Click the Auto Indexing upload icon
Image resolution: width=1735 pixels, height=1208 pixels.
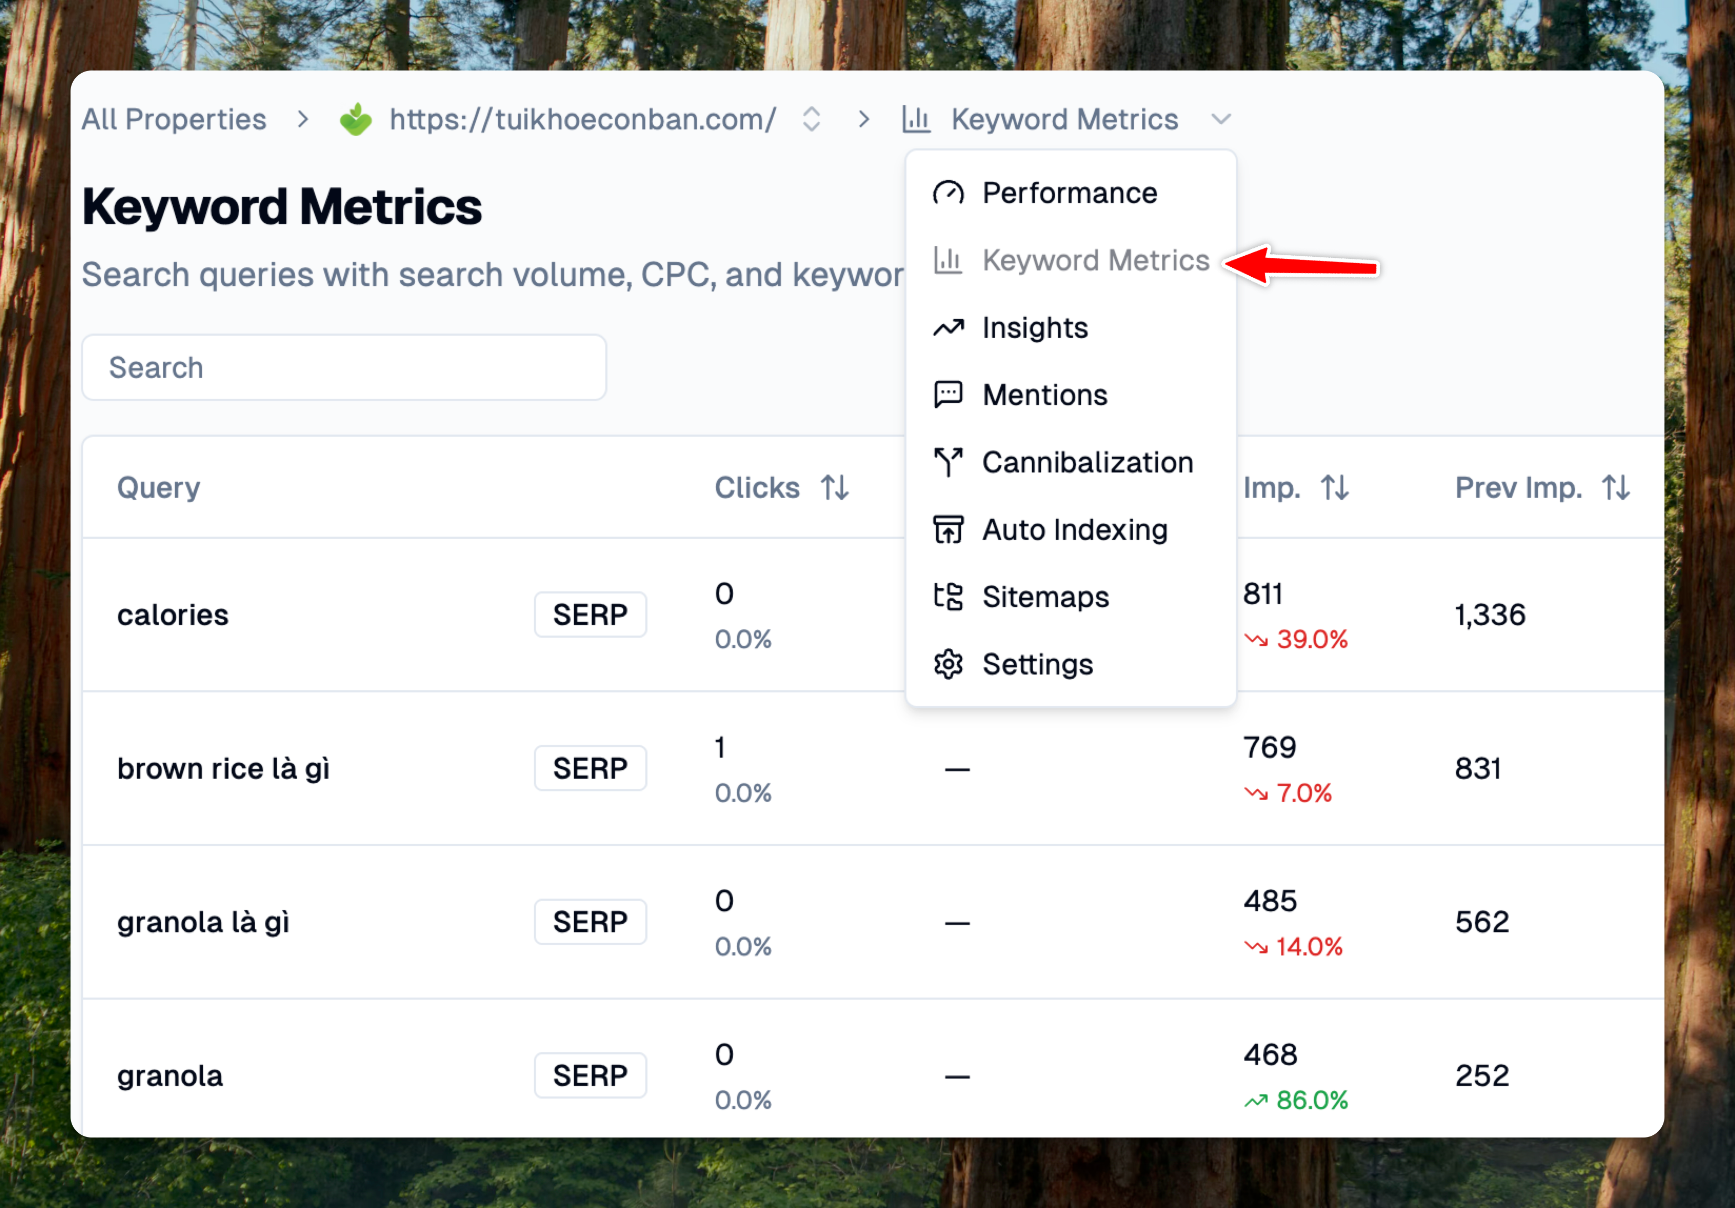(x=948, y=530)
